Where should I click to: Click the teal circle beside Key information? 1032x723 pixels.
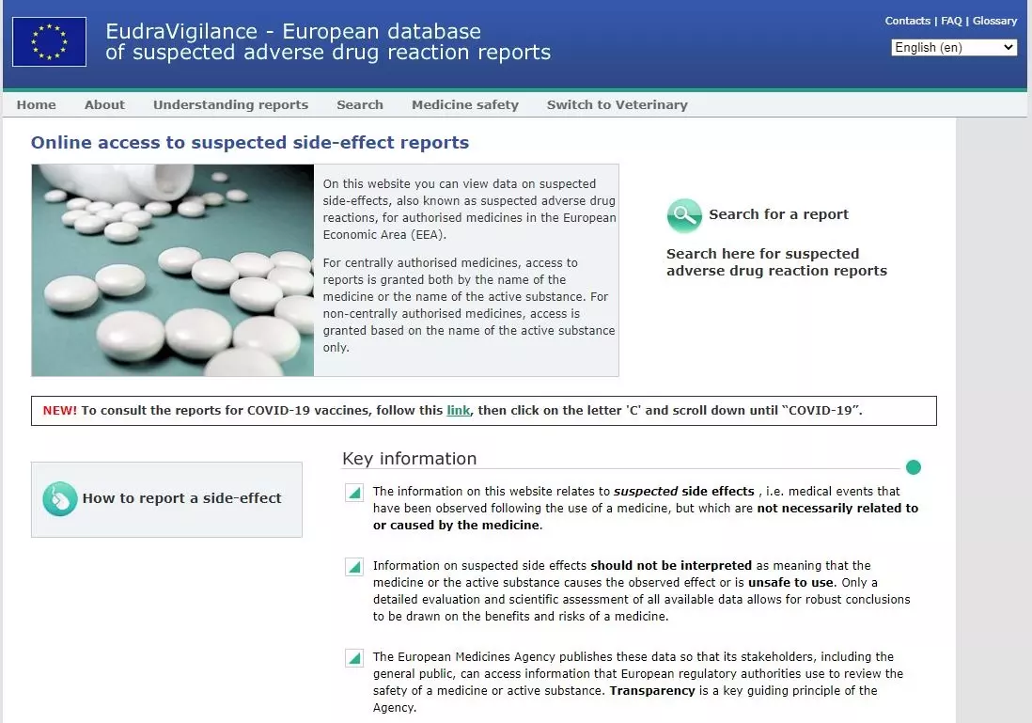(x=913, y=467)
